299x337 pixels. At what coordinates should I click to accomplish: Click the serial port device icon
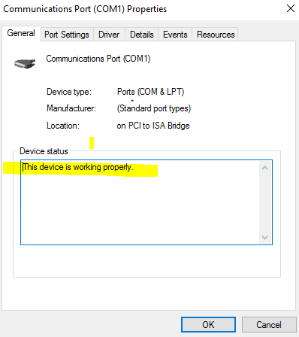25,63
